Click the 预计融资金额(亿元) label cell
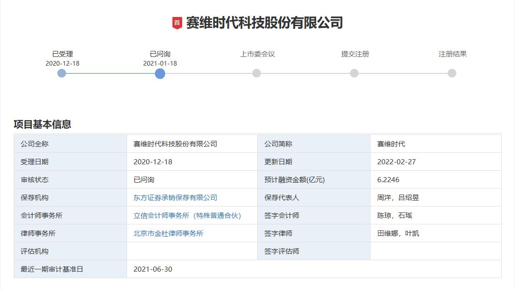Image resolution: width=515 pixels, height=290 pixels. [314, 179]
